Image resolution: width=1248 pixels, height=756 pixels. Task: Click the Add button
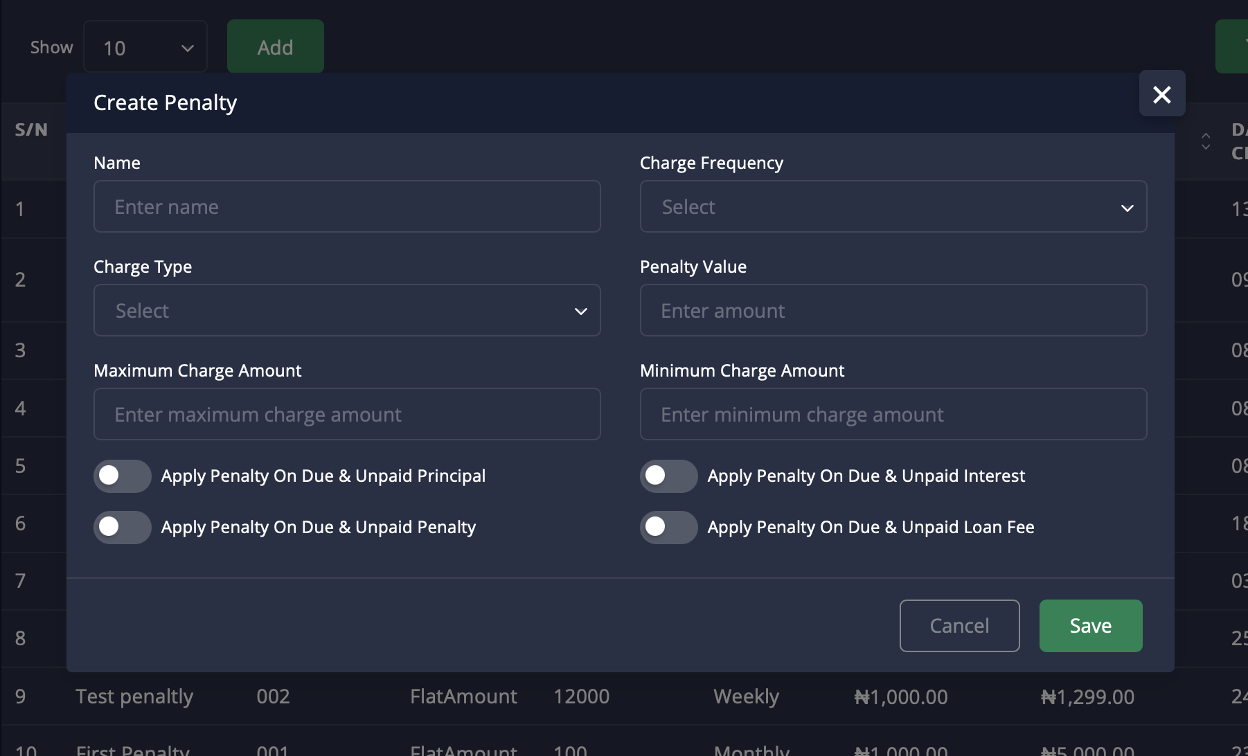click(275, 47)
